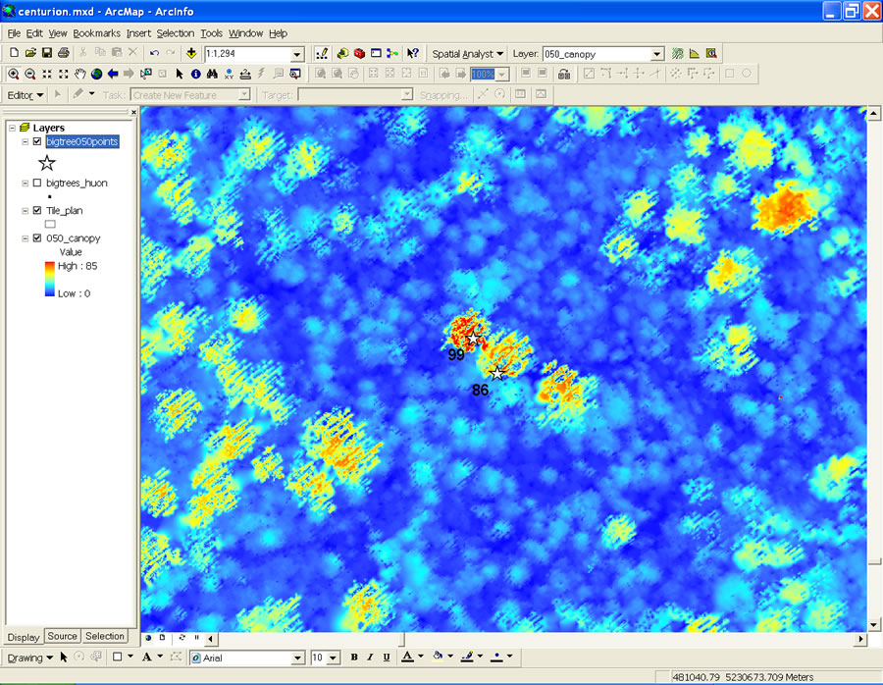Image resolution: width=883 pixels, height=685 pixels.
Task: Toggle bold text formatting
Action: pyautogui.click(x=354, y=657)
